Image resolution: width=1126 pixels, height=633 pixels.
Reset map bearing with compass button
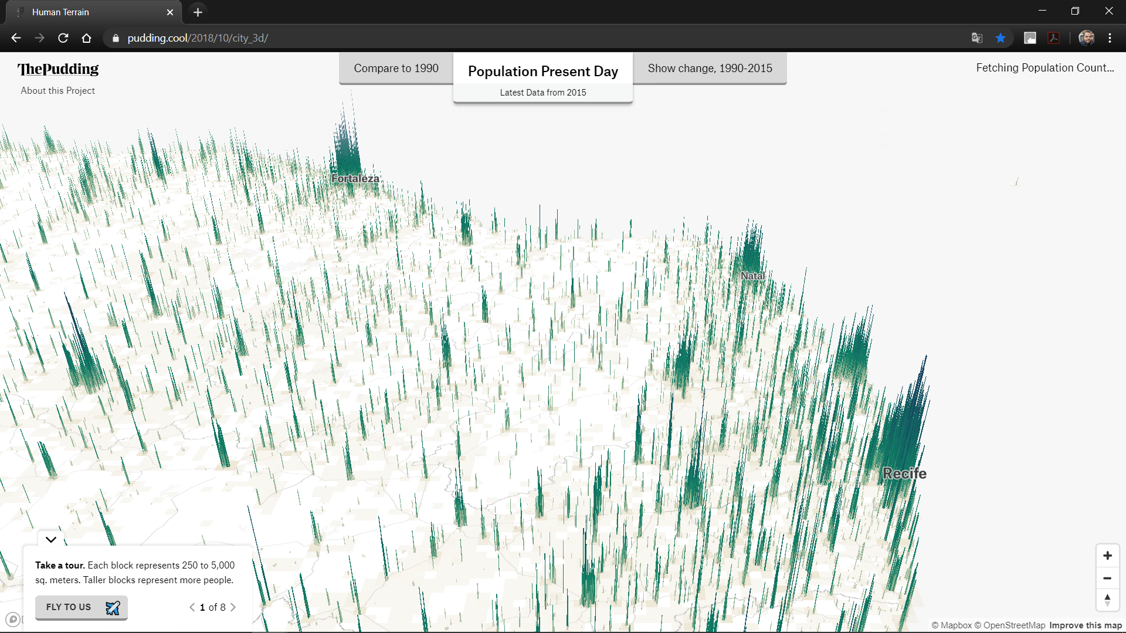pyautogui.click(x=1107, y=600)
